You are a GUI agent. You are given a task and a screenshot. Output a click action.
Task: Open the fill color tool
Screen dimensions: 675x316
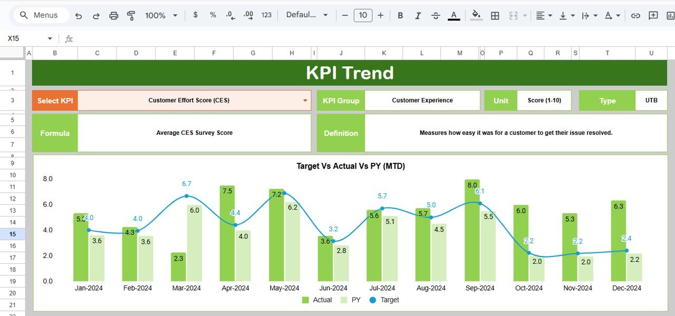pyautogui.click(x=475, y=15)
